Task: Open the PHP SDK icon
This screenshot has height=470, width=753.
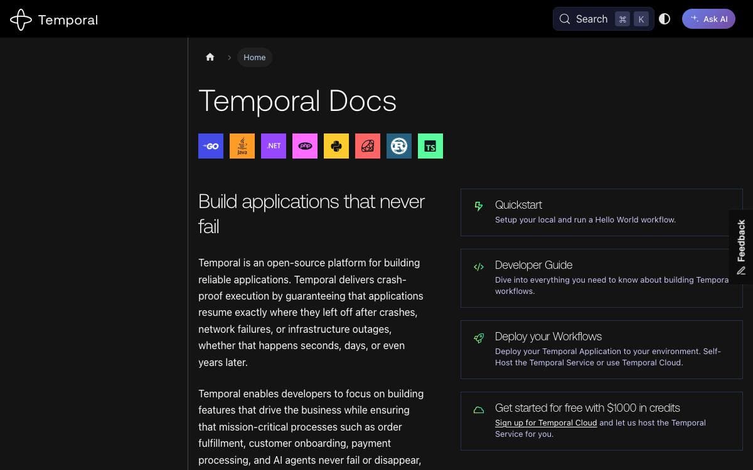Action: [x=305, y=146]
